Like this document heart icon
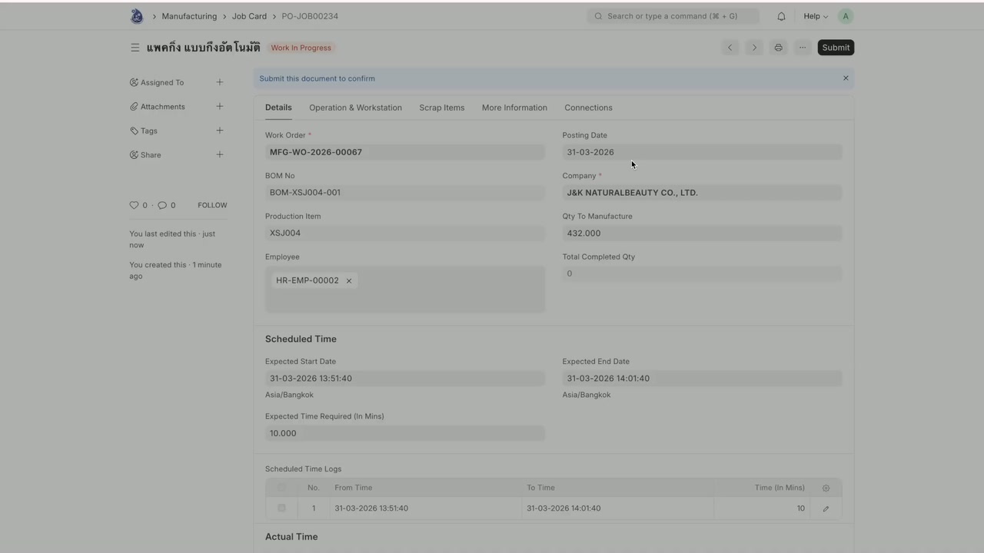This screenshot has height=553, width=984. pyautogui.click(x=134, y=205)
